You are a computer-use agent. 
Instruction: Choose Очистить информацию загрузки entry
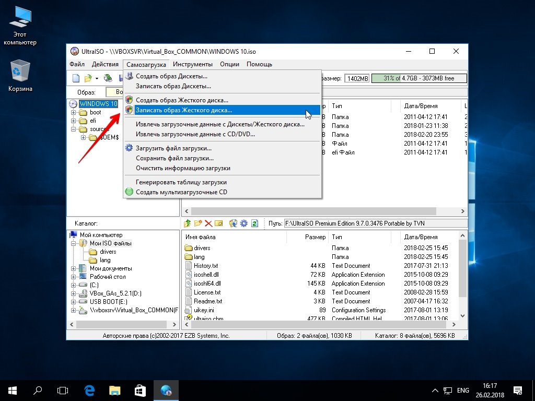(222, 168)
